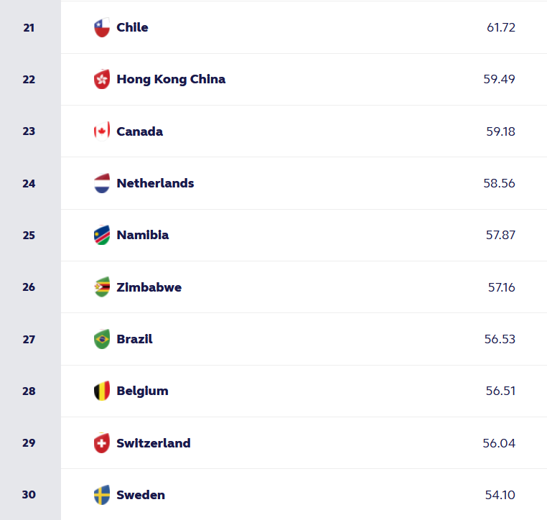This screenshot has height=520, width=547.
Task: Select the Netherlands team name
Action: (x=155, y=184)
